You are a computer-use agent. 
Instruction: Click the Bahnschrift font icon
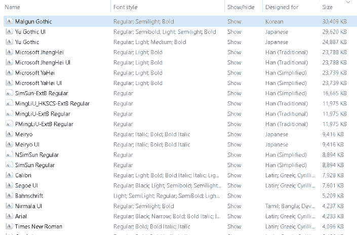point(9,195)
